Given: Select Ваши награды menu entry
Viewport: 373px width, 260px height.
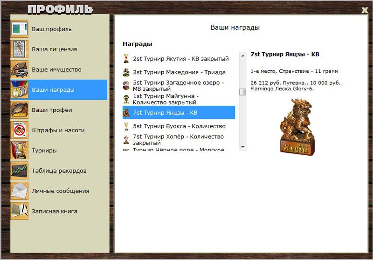Looking at the screenshot, I should (x=59, y=89).
